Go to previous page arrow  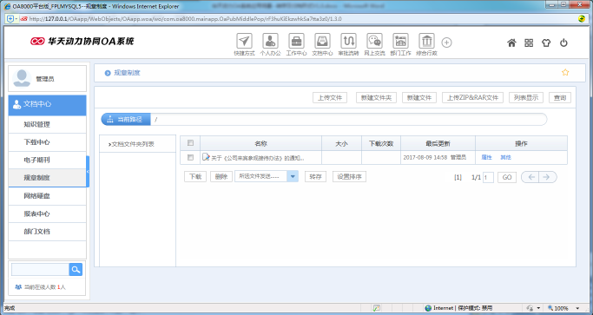[x=530, y=177]
